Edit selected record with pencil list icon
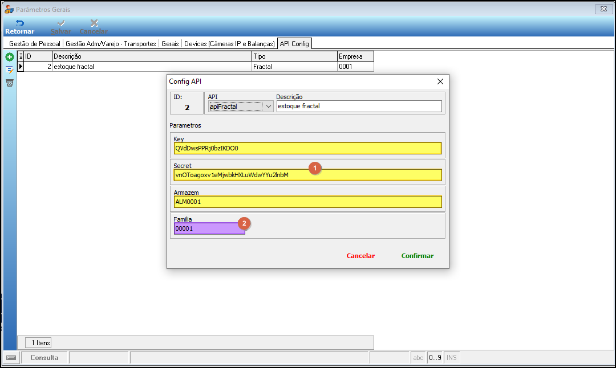This screenshot has width=616, height=368. tap(10, 70)
